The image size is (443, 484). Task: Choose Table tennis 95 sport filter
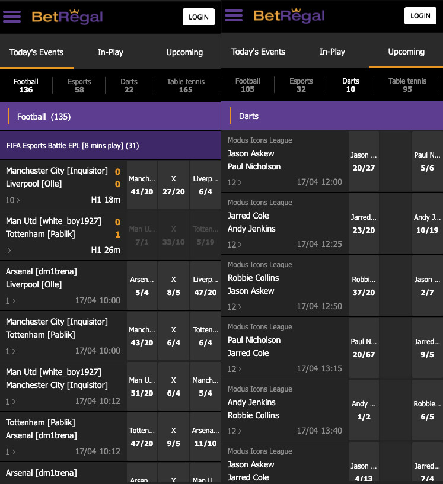(x=407, y=85)
